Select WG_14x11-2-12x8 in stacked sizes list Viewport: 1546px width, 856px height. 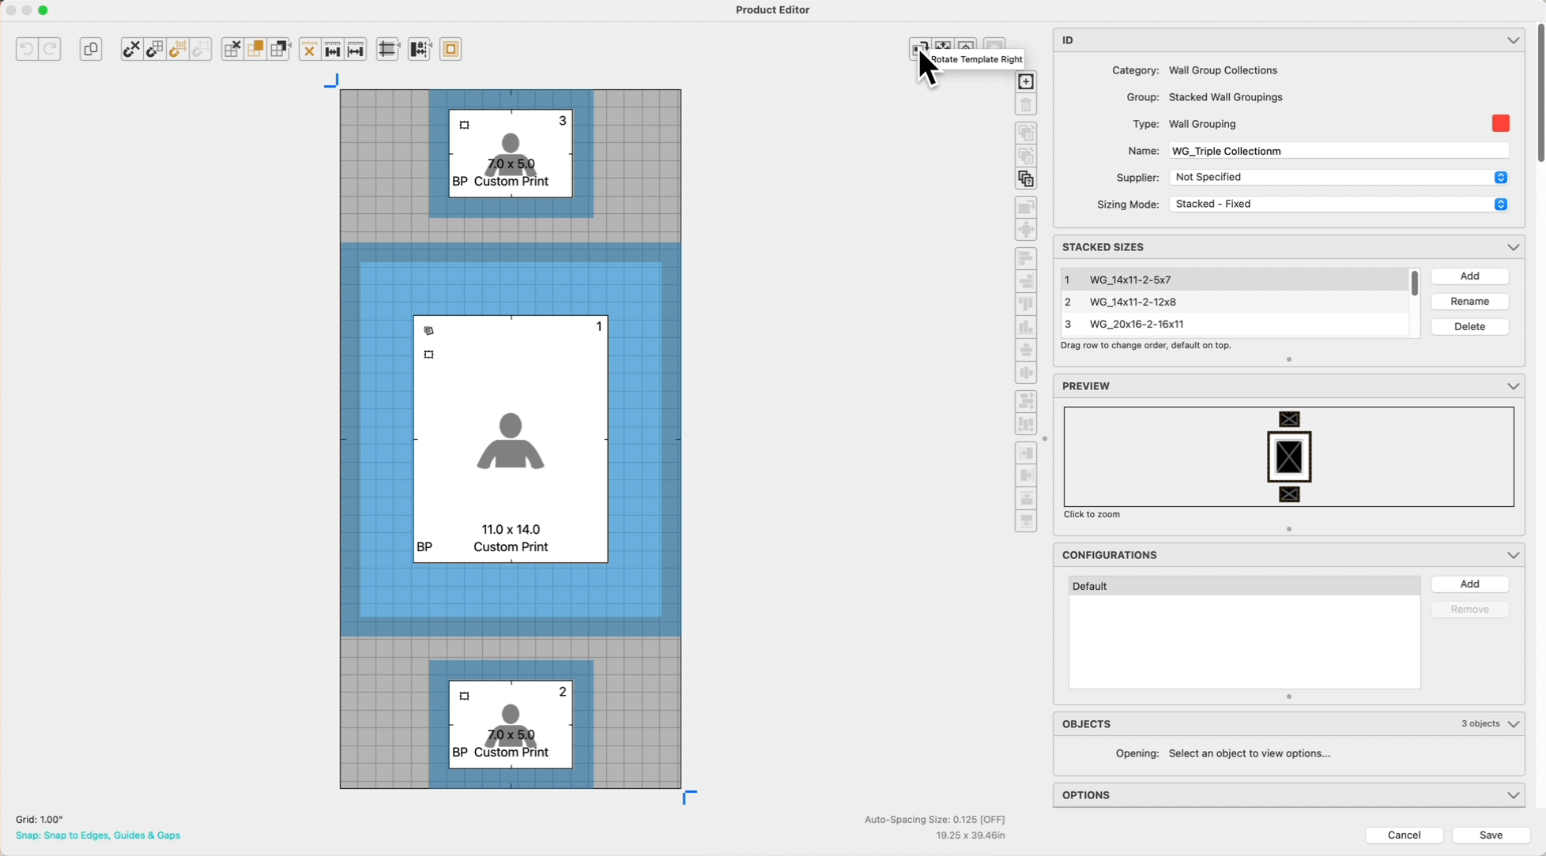[x=1133, y=302]
